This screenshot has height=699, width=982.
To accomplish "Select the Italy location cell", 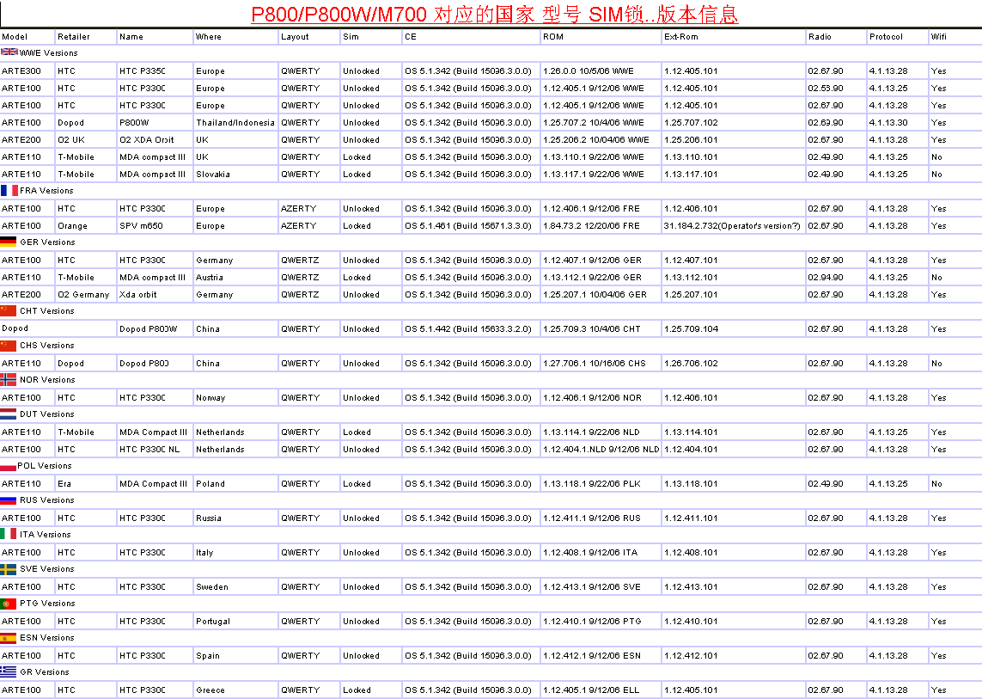I will 235,552.
